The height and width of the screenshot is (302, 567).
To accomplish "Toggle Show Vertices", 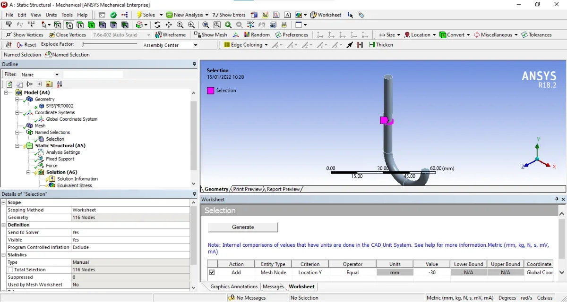I will tap(24, 35).
